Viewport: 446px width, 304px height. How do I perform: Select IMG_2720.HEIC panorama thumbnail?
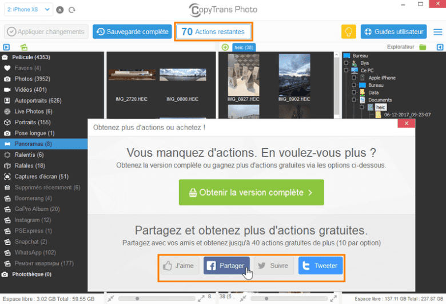point(132,75)
